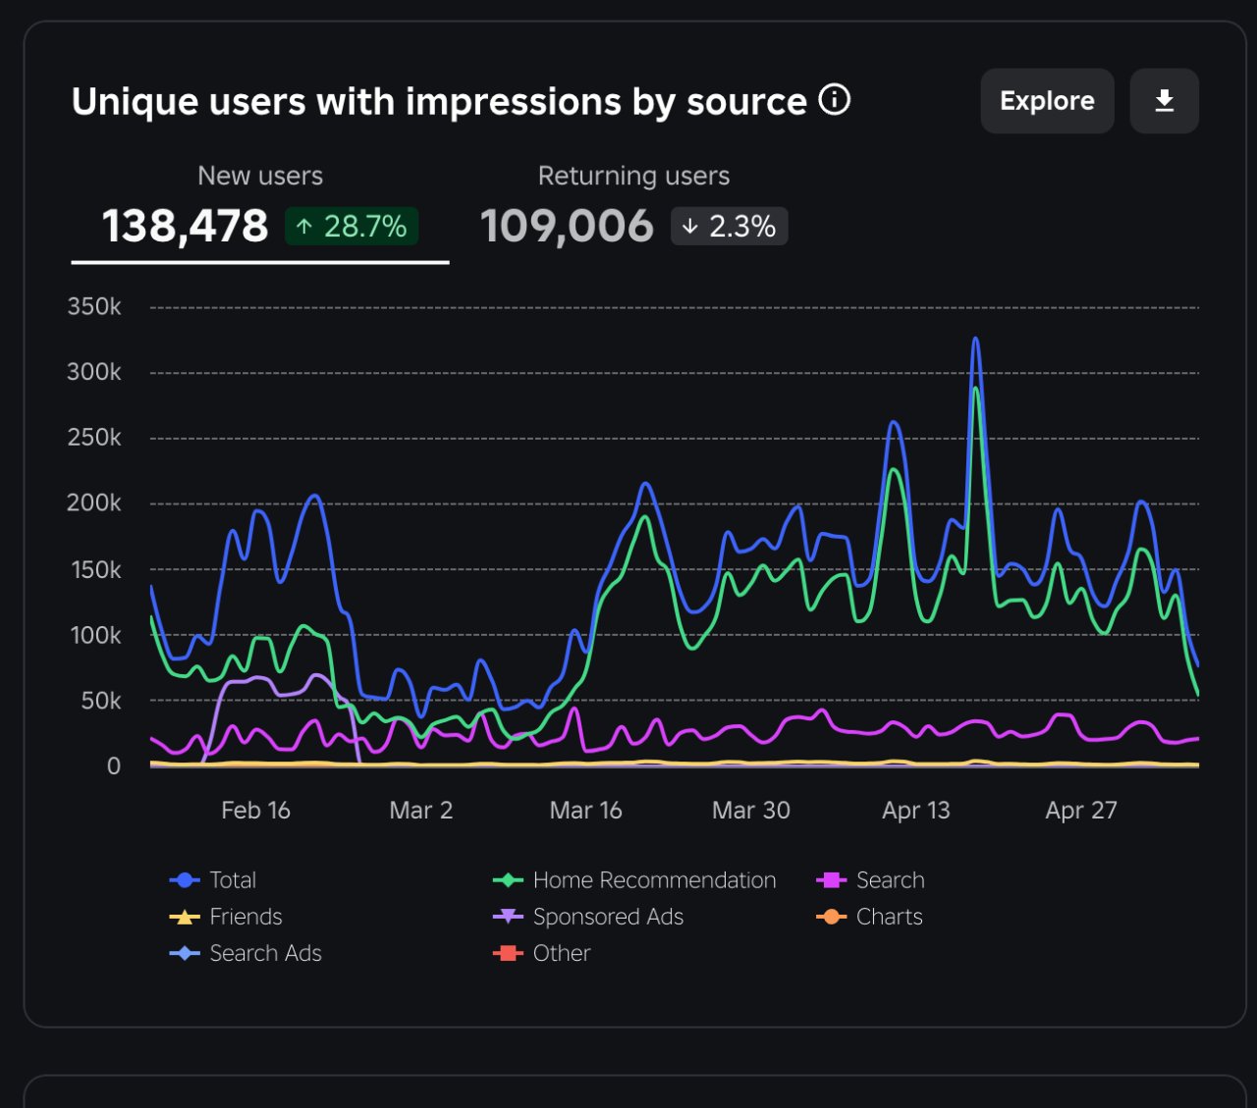Click the Mar 30 axis label

751,811
